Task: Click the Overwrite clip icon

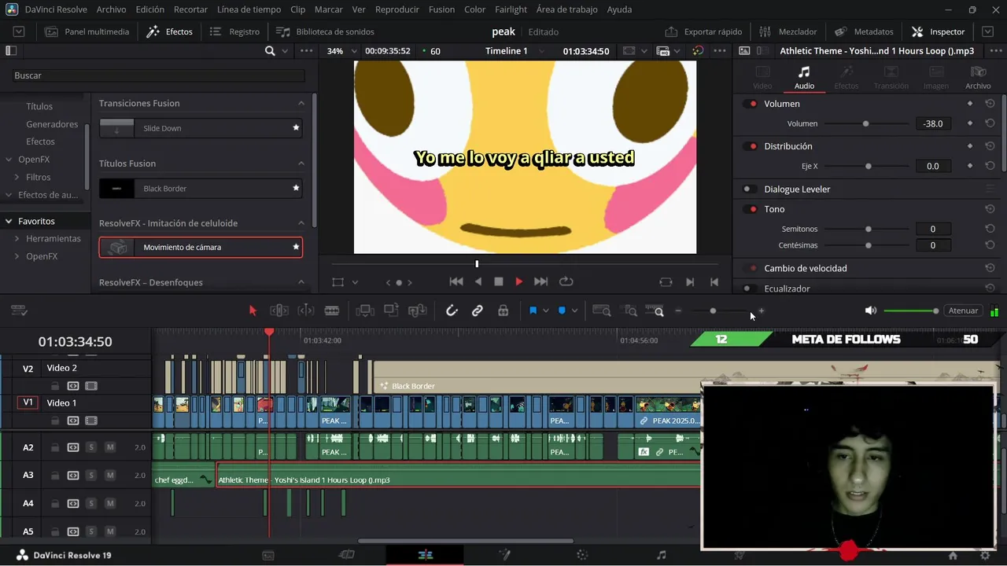Action: pos(391,311)
